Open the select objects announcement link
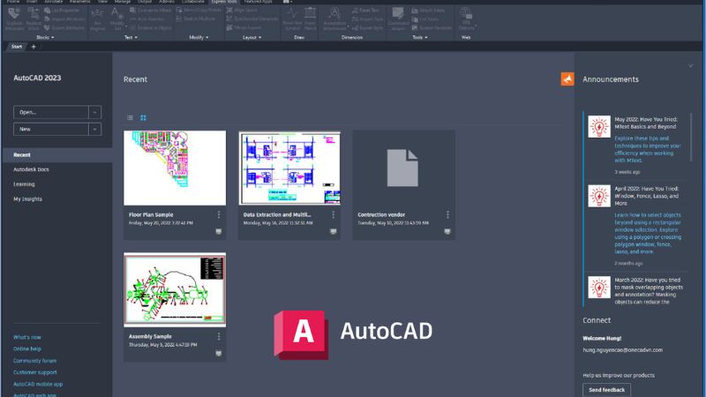Screen dimensions: 706x397 click(648, 233)
